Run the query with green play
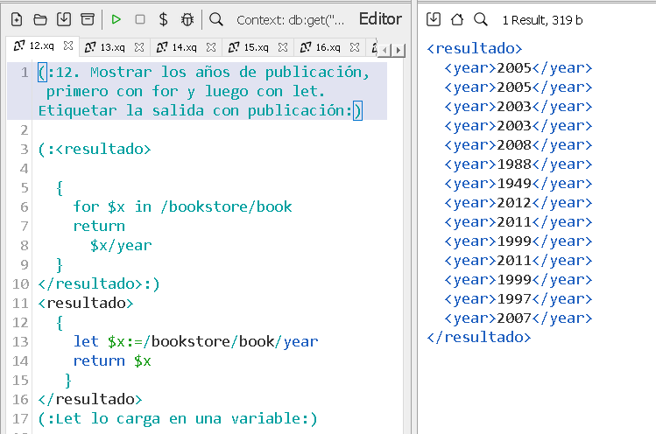Viewport: 656px width, 434px height. (x=116, y=19)
